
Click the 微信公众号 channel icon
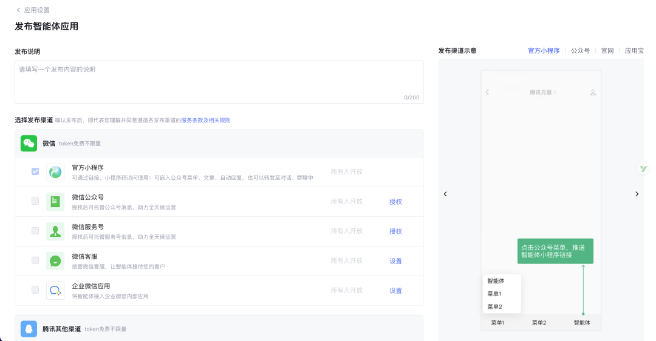(x=55, y=202)
